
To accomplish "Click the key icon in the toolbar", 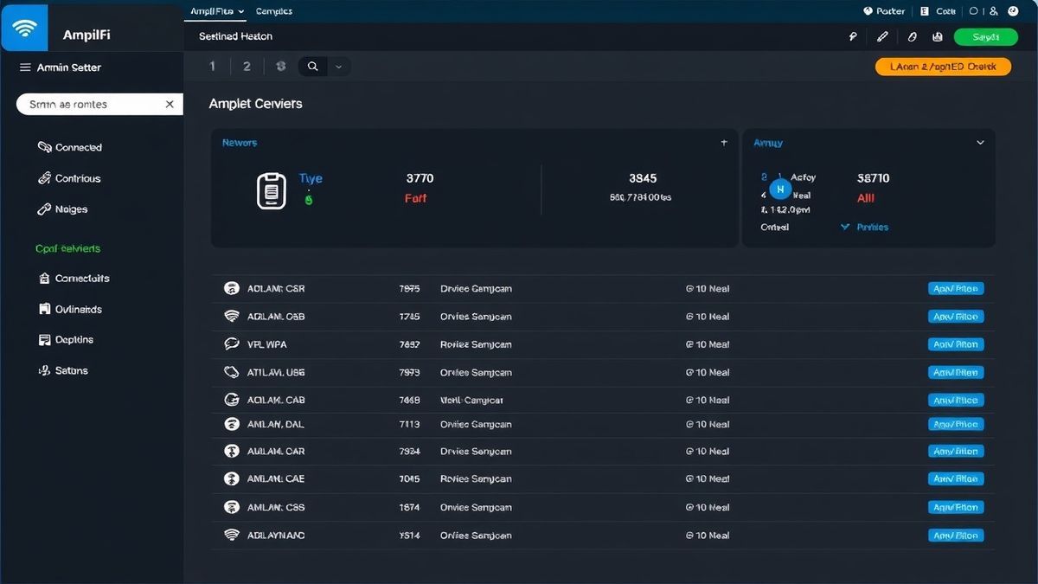I will point(853,36).
